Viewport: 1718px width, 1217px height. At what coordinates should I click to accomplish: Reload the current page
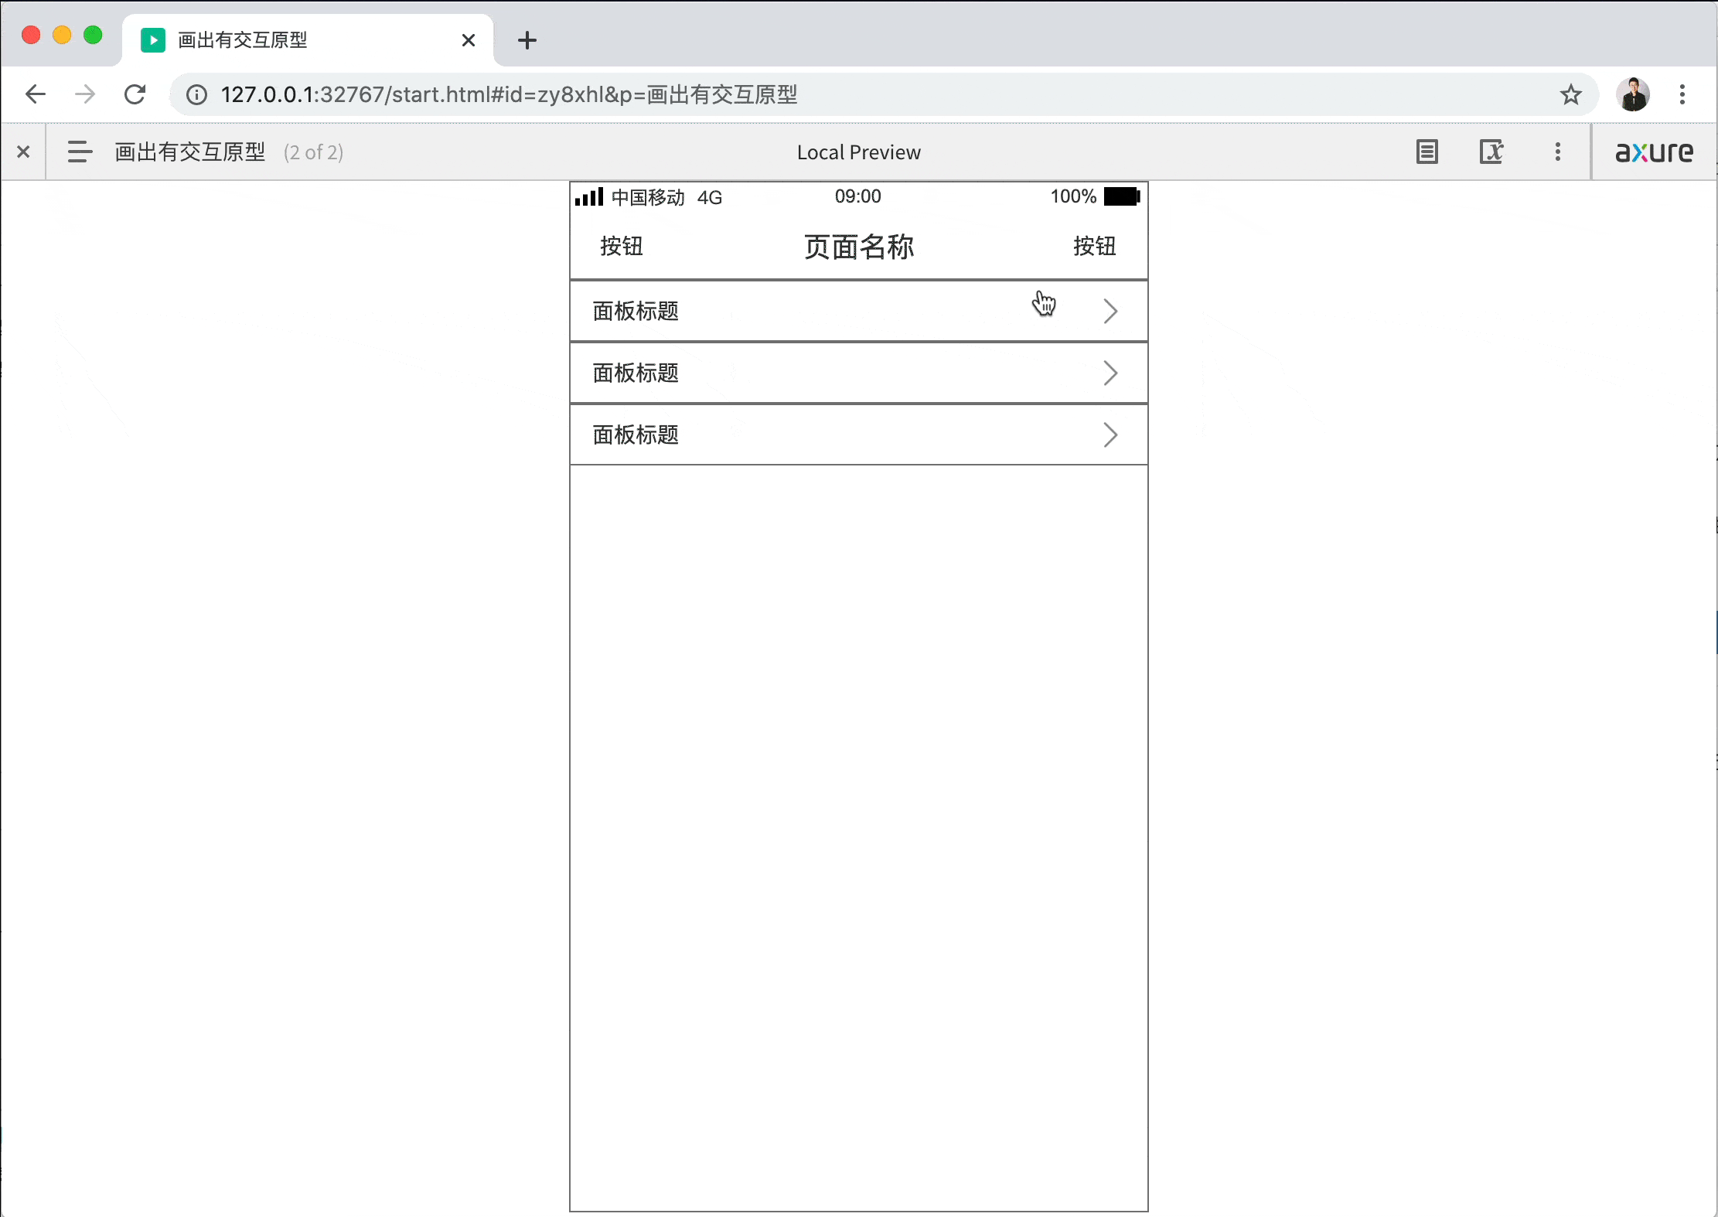click(135, 94)
